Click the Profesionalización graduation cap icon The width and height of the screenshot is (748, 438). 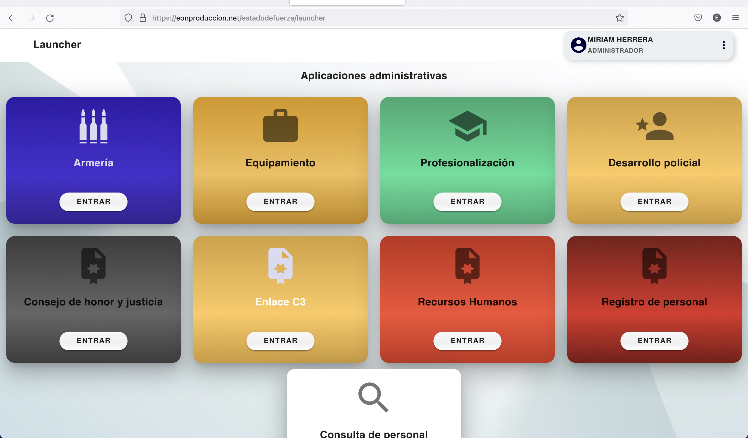[468, 126]
